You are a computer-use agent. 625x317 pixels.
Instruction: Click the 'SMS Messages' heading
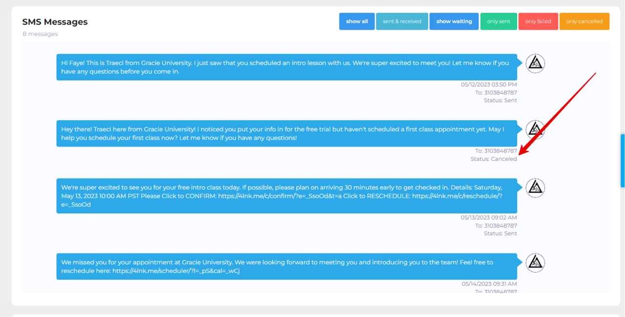coord(55,22)
